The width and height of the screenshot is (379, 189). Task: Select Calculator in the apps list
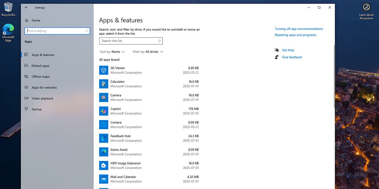coord(117,84)
